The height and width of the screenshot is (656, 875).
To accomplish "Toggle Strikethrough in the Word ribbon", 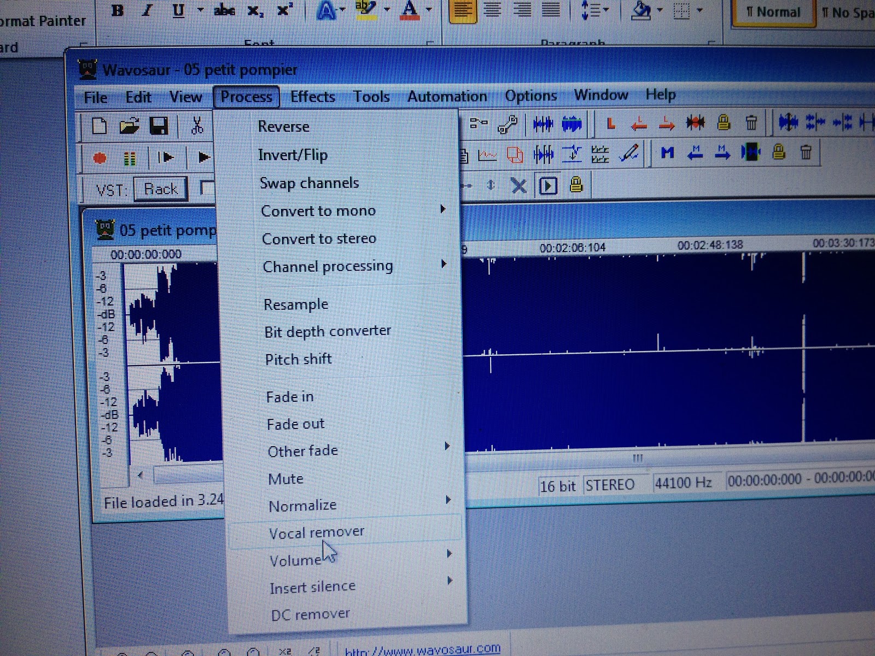I will coord(224,11).
